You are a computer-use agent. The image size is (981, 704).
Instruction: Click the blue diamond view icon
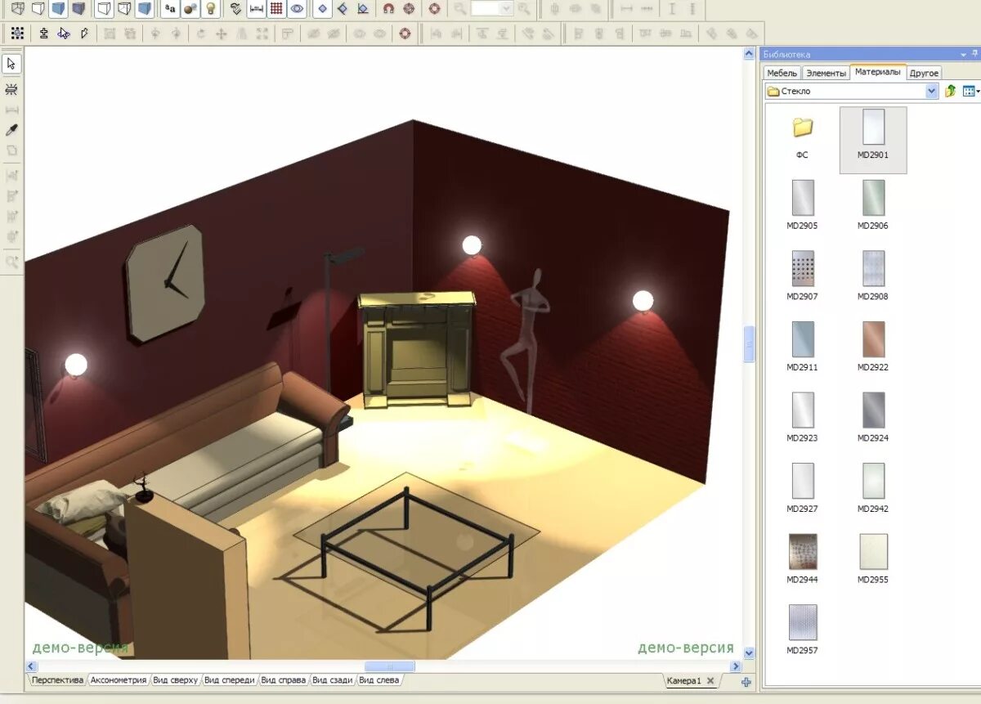click(322, 9)
